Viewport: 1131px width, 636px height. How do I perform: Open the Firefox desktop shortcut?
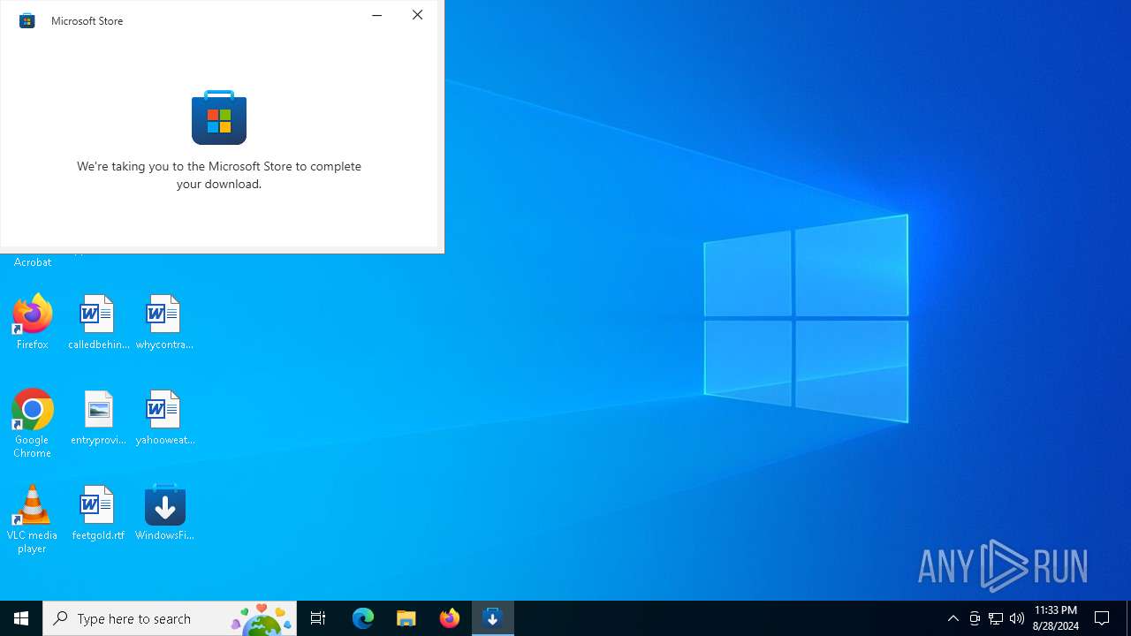(x=33, y=323)
